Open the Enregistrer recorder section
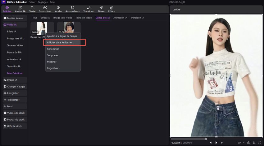The height and width of the screenshot is (146, 264). click(x=15, y=93)
